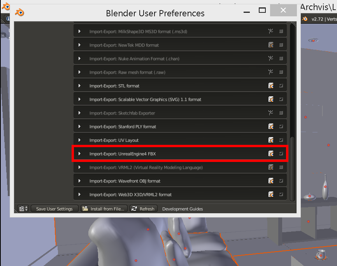Viewport: 337px width, 266px height.
Task: Expand the Web3D X3D/VRML2 format details
Action: pos(79,194)
